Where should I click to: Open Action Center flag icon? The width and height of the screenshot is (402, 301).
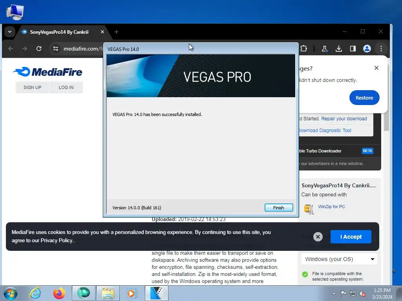point(343,294)
